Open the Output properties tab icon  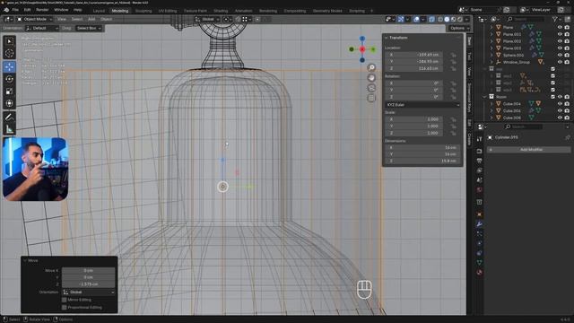click(x=479, y=161)
